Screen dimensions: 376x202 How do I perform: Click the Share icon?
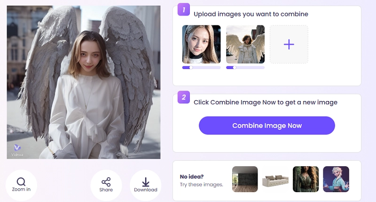pyautogui.click(x=106, y=182)
